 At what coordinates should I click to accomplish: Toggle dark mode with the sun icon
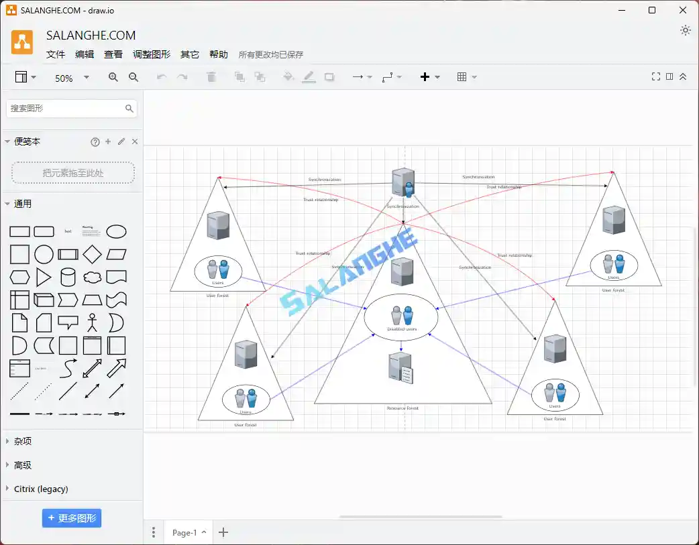pyautogui.click(x=686, y=29)
